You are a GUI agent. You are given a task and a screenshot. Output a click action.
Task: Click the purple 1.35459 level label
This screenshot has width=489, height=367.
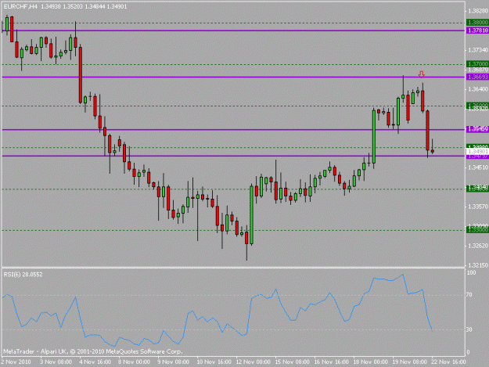(477, 129)
